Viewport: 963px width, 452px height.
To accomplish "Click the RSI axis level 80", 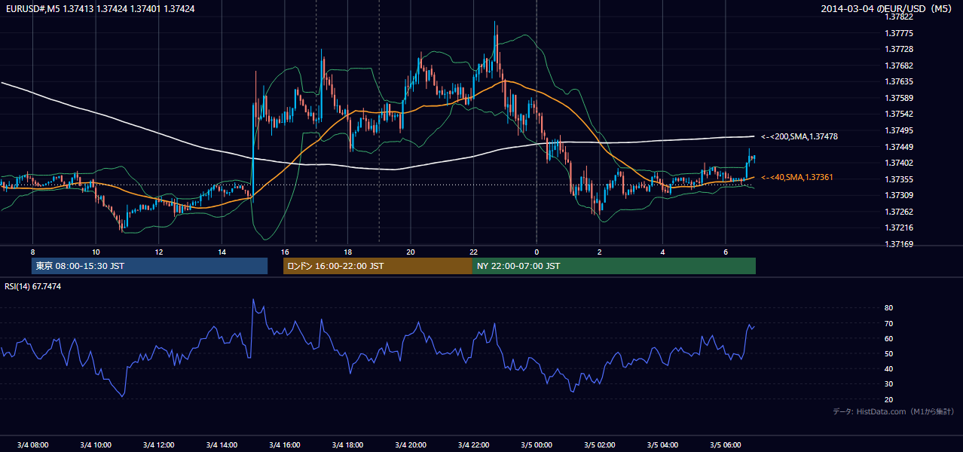I will click(888, 308).
